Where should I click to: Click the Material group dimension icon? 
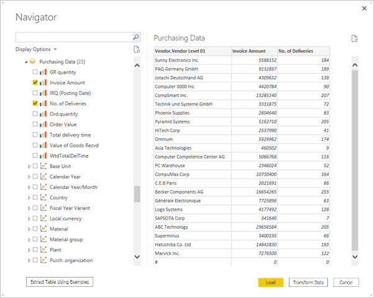tap(43, 239)
